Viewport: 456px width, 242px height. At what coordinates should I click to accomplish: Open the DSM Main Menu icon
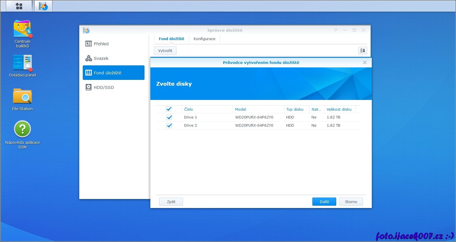(x=19, y=6)
